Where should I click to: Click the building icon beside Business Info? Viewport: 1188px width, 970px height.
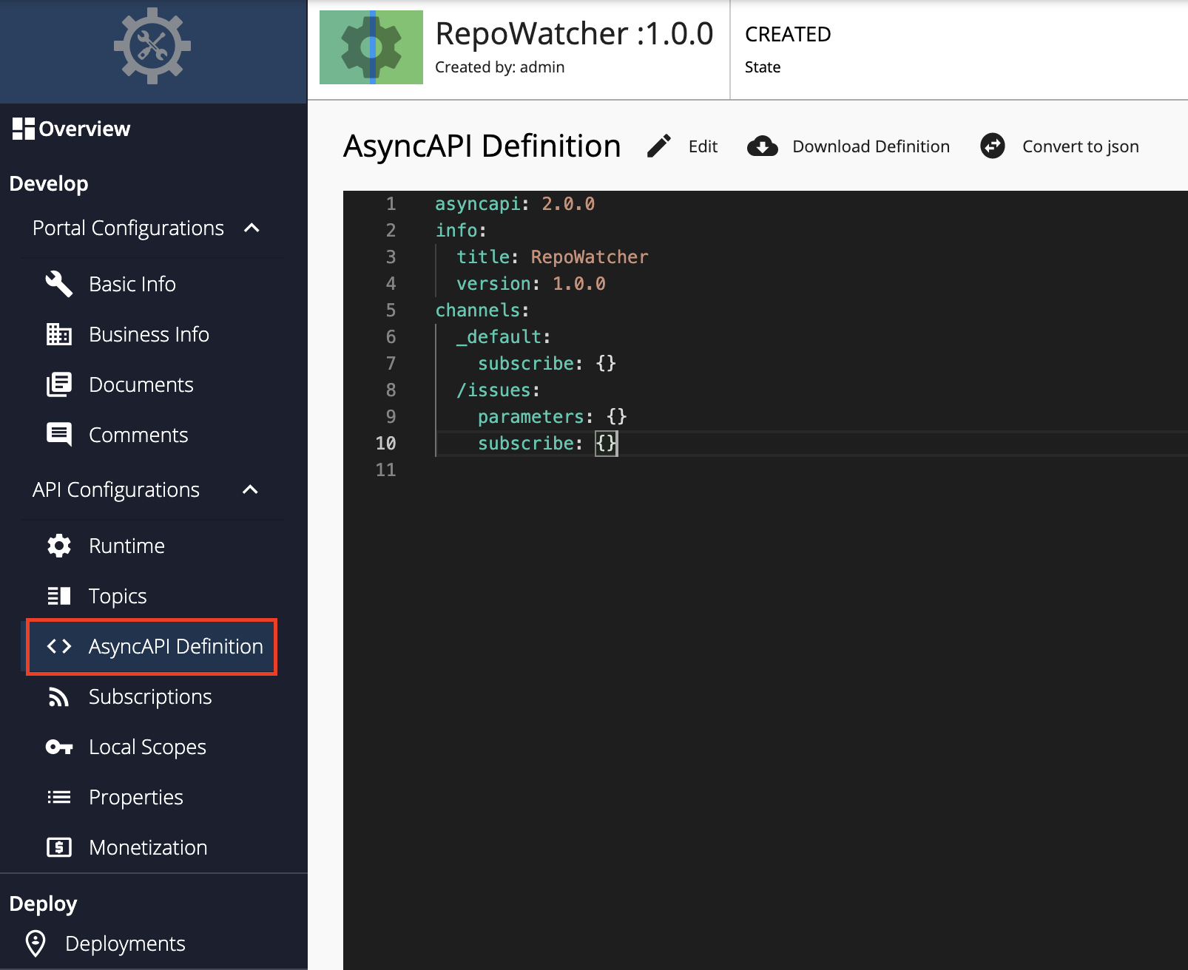click(x=59, y=334)
